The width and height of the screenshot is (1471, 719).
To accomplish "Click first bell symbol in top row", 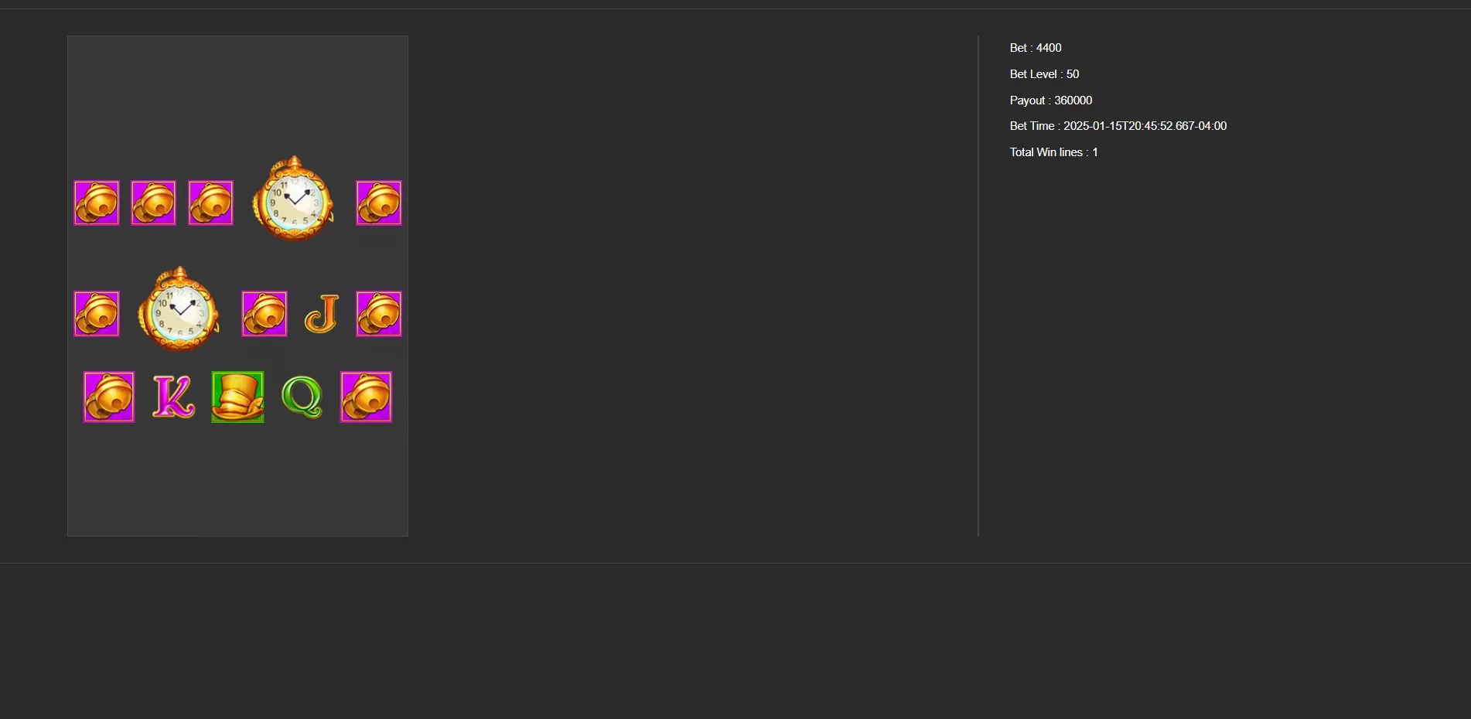I will tap(97, 203).
